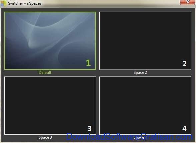
Task: Close the Switcher window
Action: pos(187,2)
